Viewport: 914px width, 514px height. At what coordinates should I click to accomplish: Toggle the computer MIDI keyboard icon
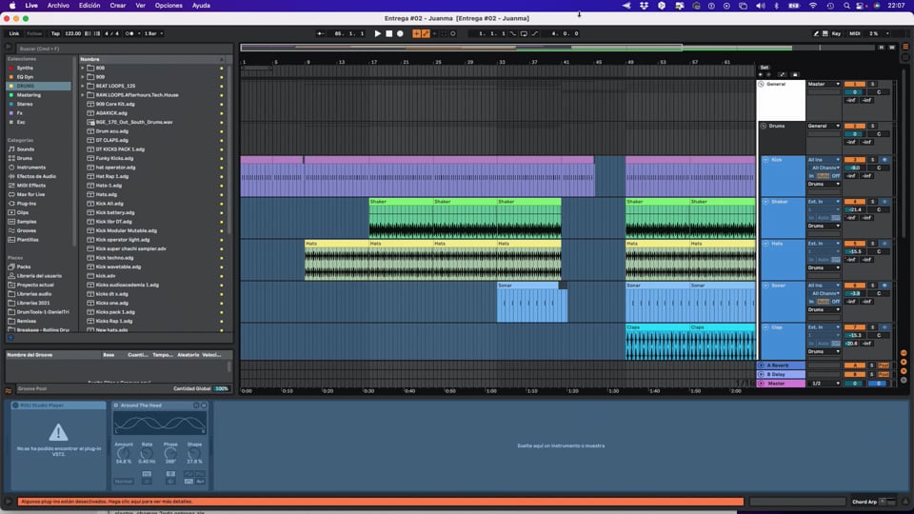coord(825,34)
